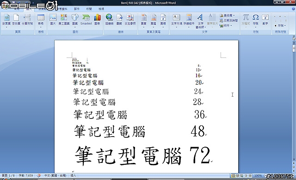The width and height of the screenshot is (296, 180).
Task: Open Word help icon at ribbon right
Action: pos(293,9)
